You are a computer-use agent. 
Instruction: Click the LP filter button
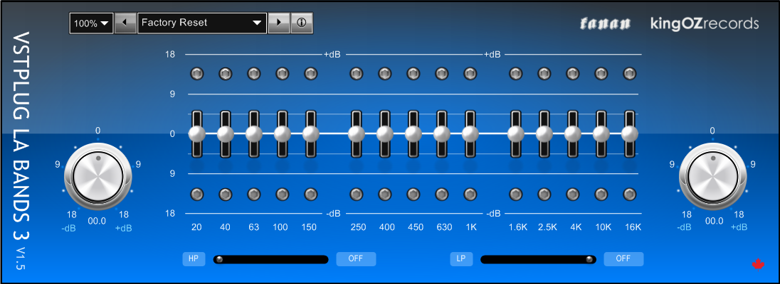pos(461,258)
